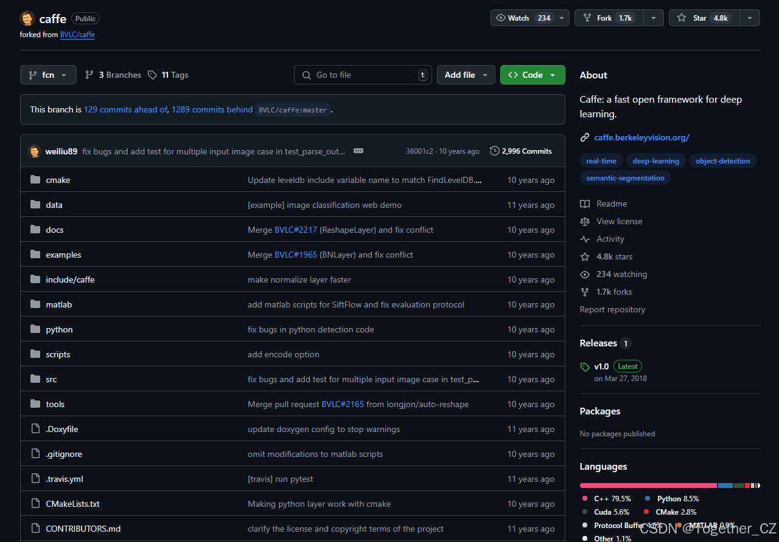Click the tools folder icon

click(35, 404)
